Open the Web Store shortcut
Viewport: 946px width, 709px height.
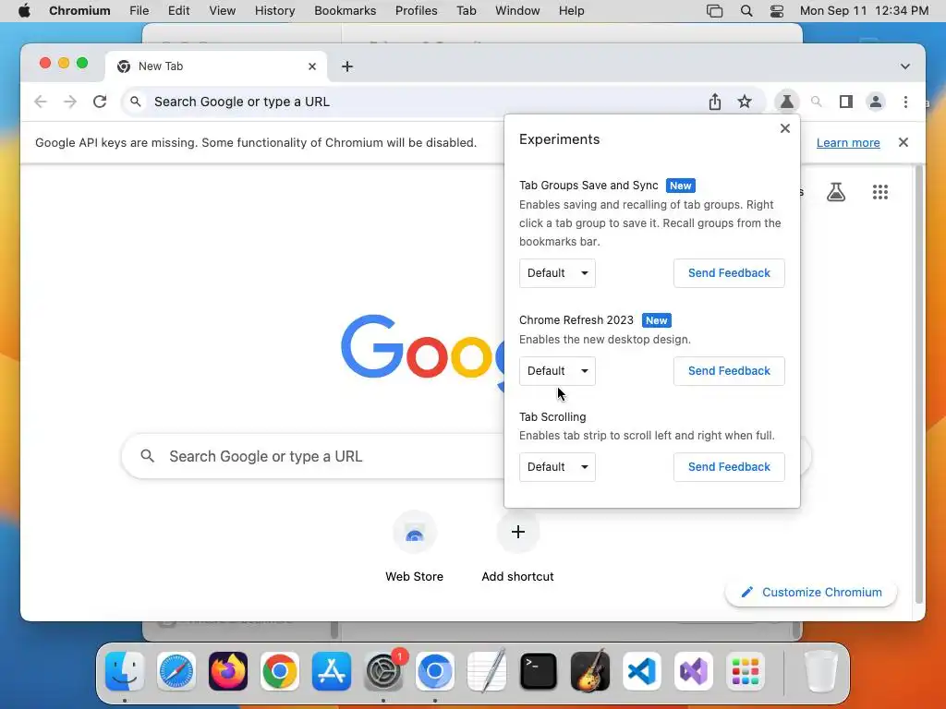(415, 546)
